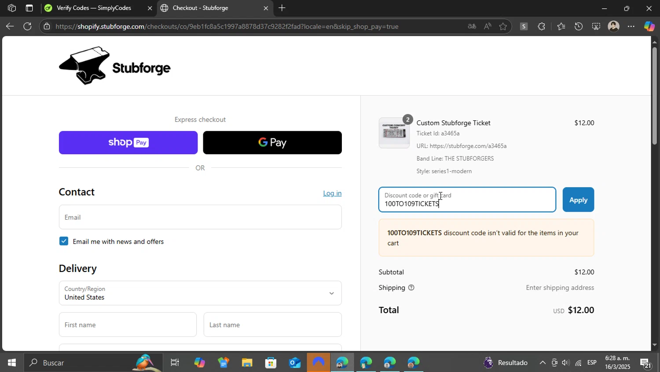Open the screenshot tool icon
660x372 pixels.
[596, 26]
